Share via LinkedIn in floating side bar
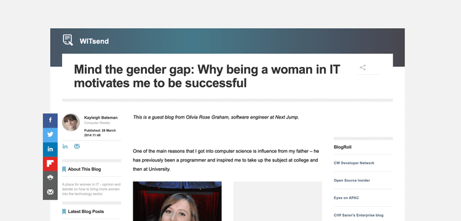The height and width of the screenshot is (221, 461). coord(50,149)
